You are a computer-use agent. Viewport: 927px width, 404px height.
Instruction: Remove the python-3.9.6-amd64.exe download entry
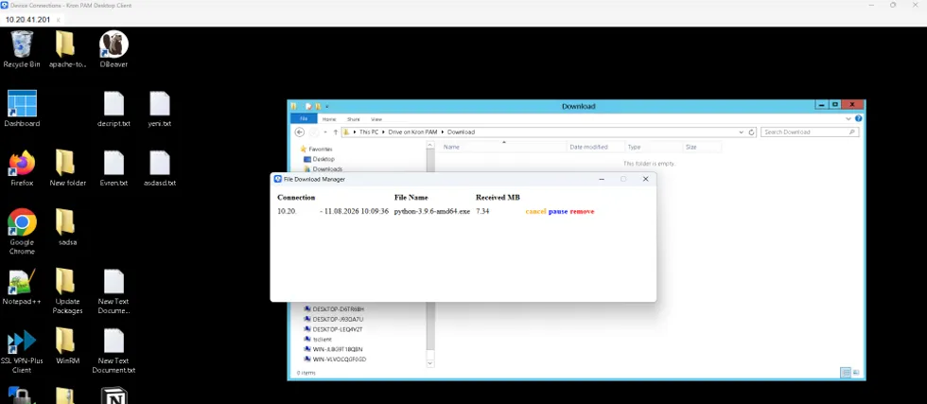pyautogui.click(x=583, y=211)
